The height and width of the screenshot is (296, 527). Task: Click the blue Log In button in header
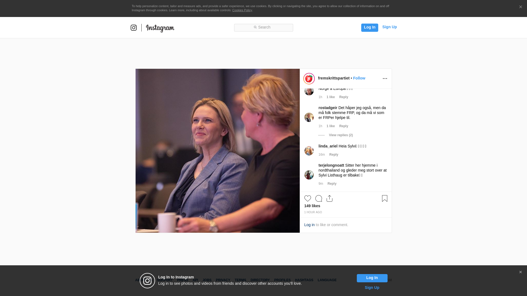pos(369,27)
